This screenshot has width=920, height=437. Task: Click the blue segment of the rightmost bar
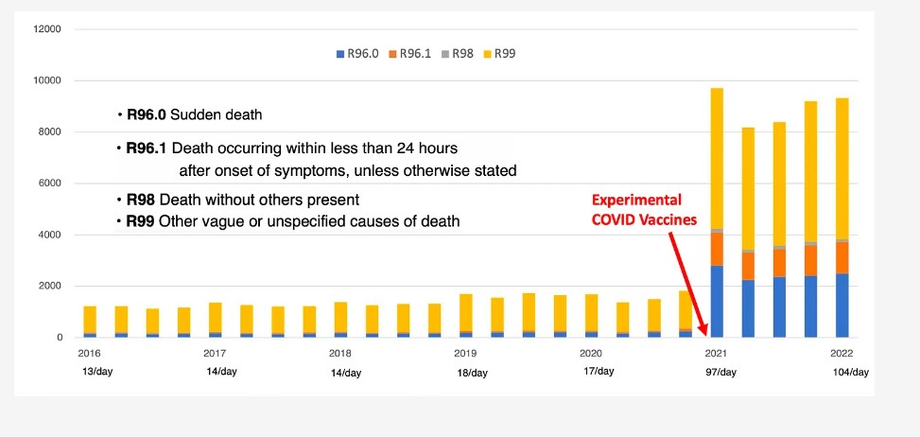tap(842, 305)
